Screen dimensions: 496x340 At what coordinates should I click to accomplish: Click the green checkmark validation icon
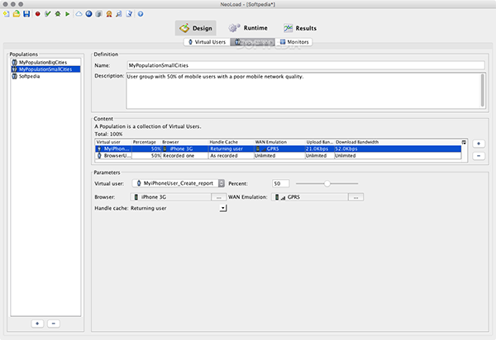pyautogui.click(x=48, y=14)
